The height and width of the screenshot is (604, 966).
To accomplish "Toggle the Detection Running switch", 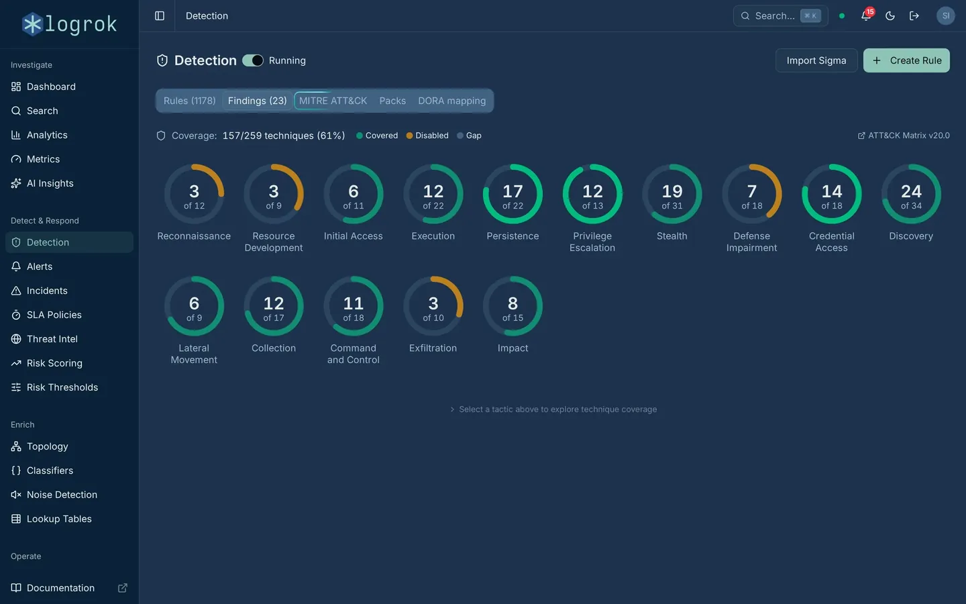I will (x=253, y=60).
